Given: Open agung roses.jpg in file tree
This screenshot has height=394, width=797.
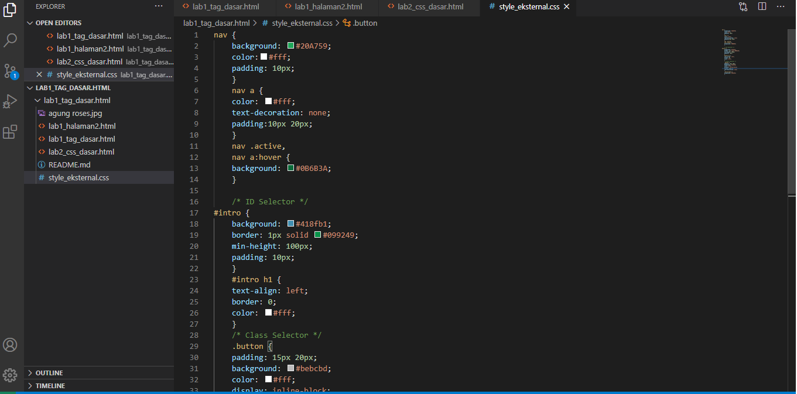Looking at the screenshot, I should pyautogui.click(x=99, y=113).
